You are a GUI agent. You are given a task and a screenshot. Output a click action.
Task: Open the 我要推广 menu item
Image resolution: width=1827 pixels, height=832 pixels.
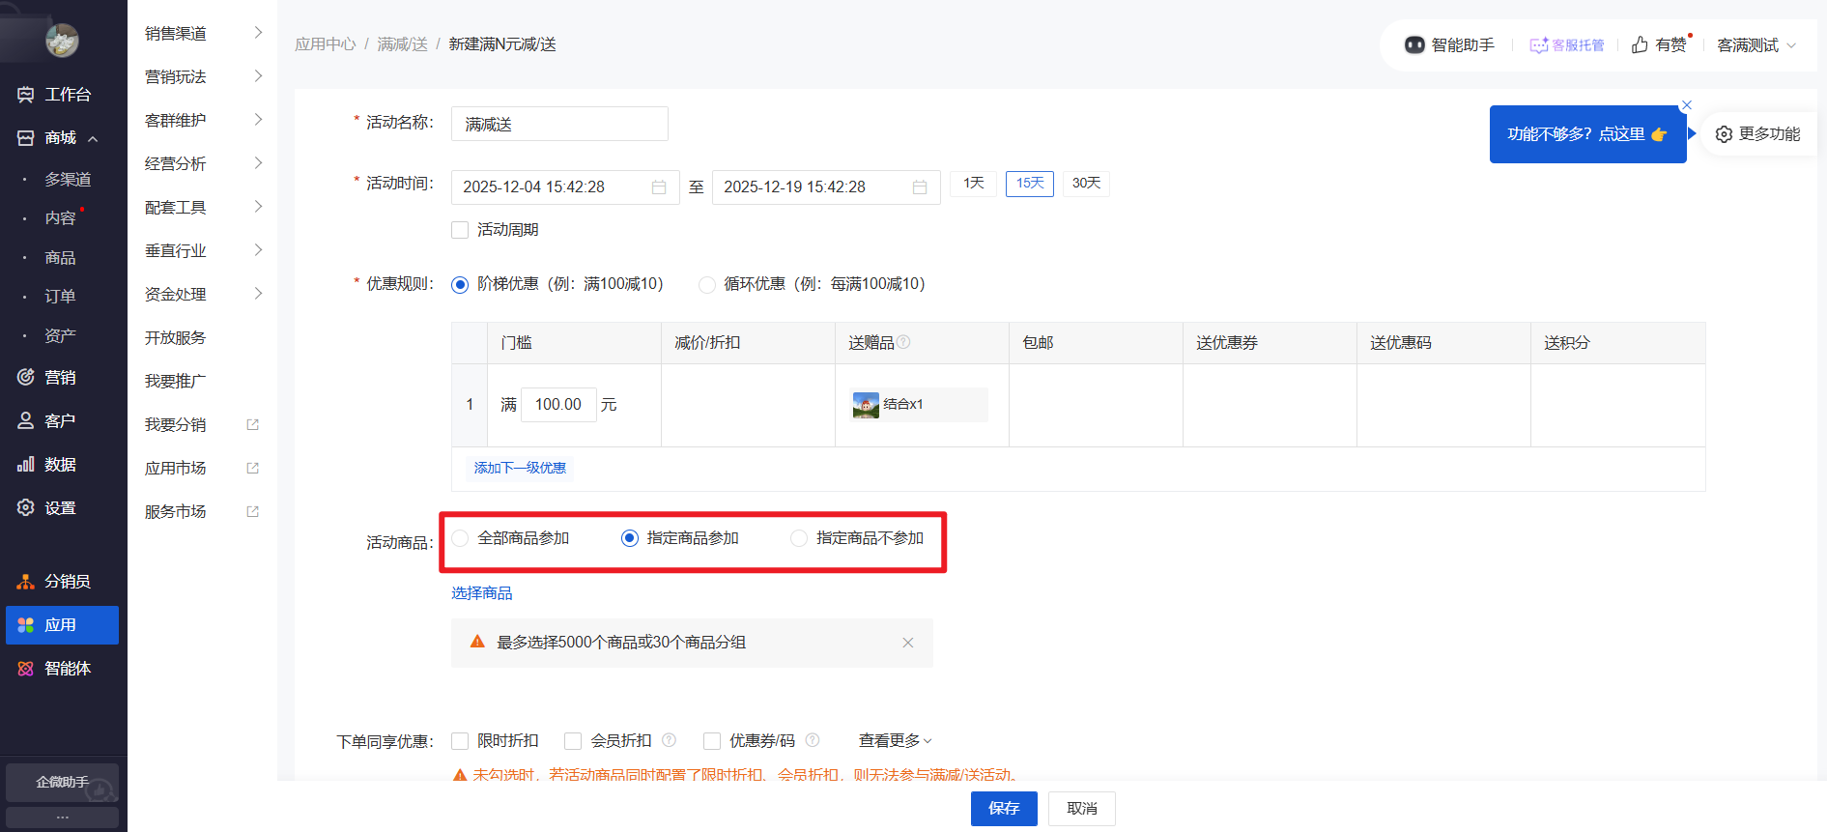tap(175, 381)
